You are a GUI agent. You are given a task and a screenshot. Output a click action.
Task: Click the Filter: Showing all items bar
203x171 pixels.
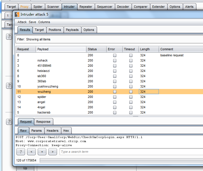(109, 39)
